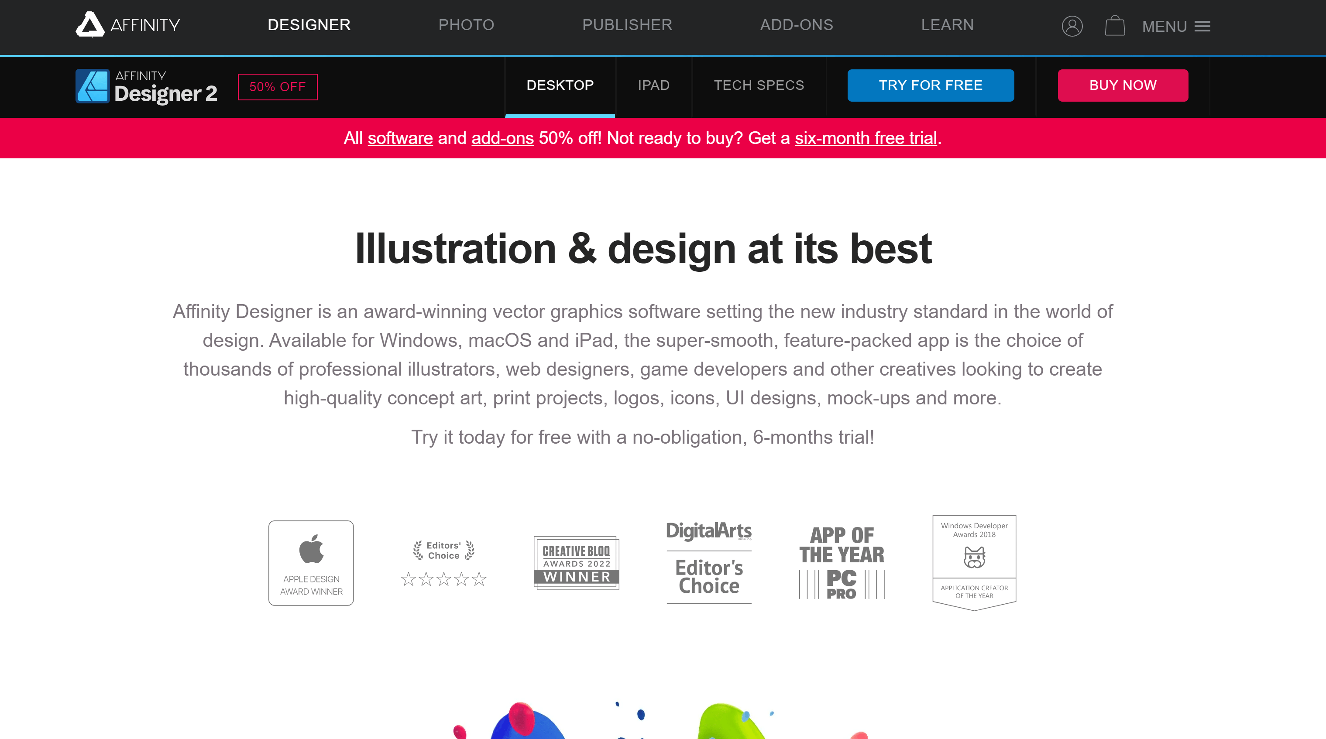Select the DESIGNER menu tab
Image resolution: width=1326 pixels, height=739 pixels.
pos(309,24)
